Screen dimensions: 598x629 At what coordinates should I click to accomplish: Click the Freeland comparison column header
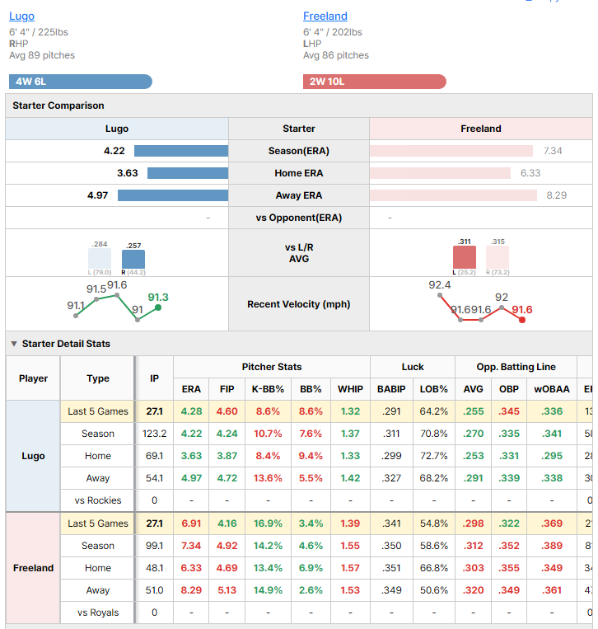tap(481, 129)
